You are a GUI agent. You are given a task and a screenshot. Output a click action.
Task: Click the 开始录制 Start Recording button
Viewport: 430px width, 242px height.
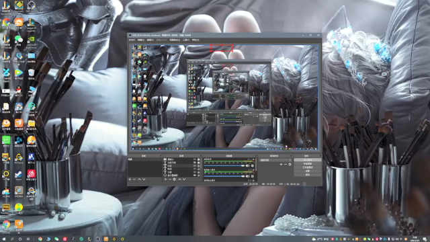tap(308, 163)
